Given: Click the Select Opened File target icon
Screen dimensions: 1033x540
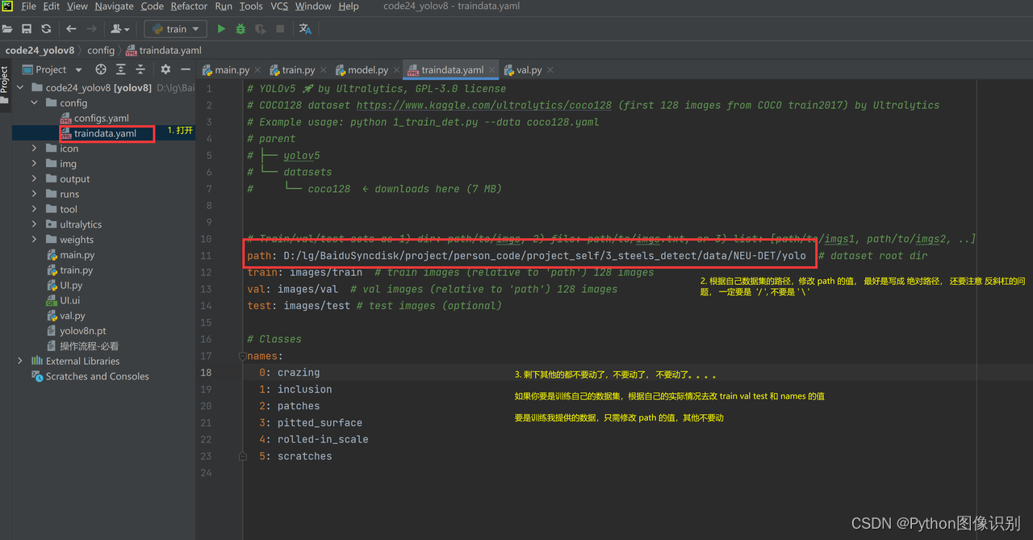Looking at the screenshot, I should (101, 69).
